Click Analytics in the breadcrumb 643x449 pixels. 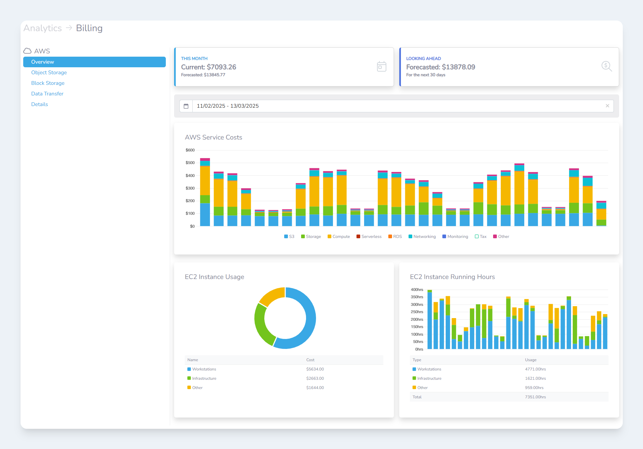tap(42, 28)
